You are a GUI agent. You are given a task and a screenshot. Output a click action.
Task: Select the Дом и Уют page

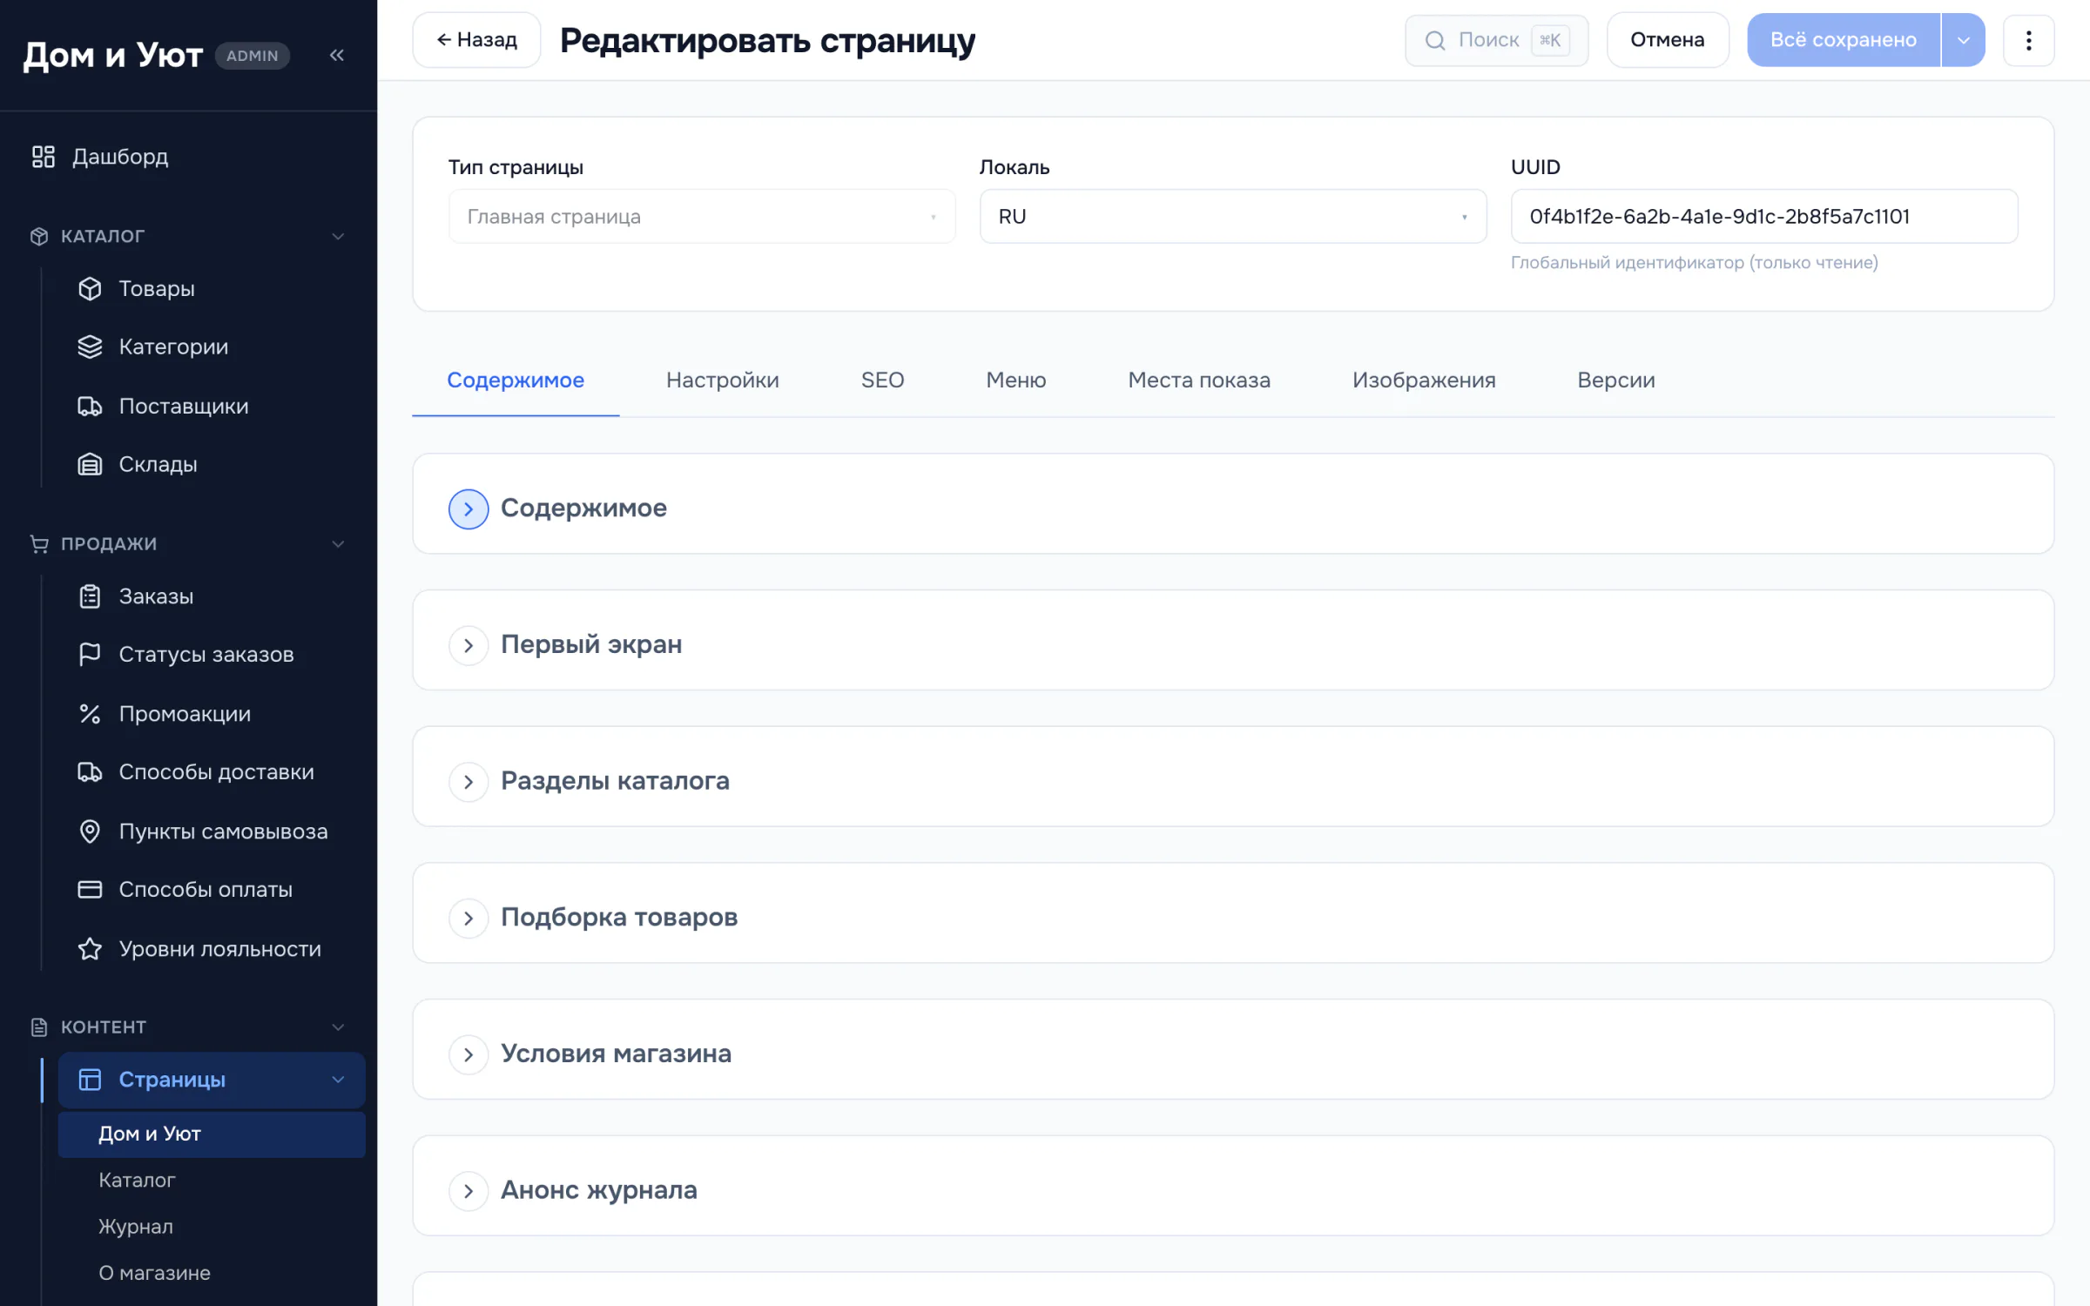tap(212, 1134)
